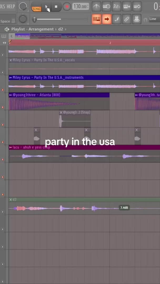
Task: Mute the lacu ahuh e yess chop track
Action: (x=3, y=159)
